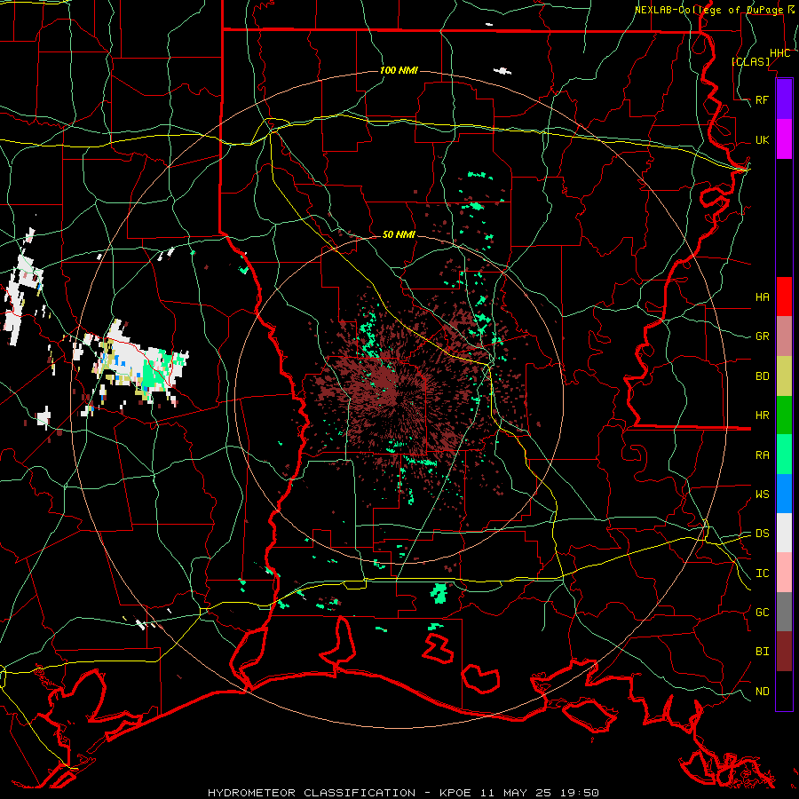Image resolution: width=799 pixels, height=799 pixels.
Task: Click the 'NEXLAB-College of DuPage' credit text
Action: [x=708, y=10]
